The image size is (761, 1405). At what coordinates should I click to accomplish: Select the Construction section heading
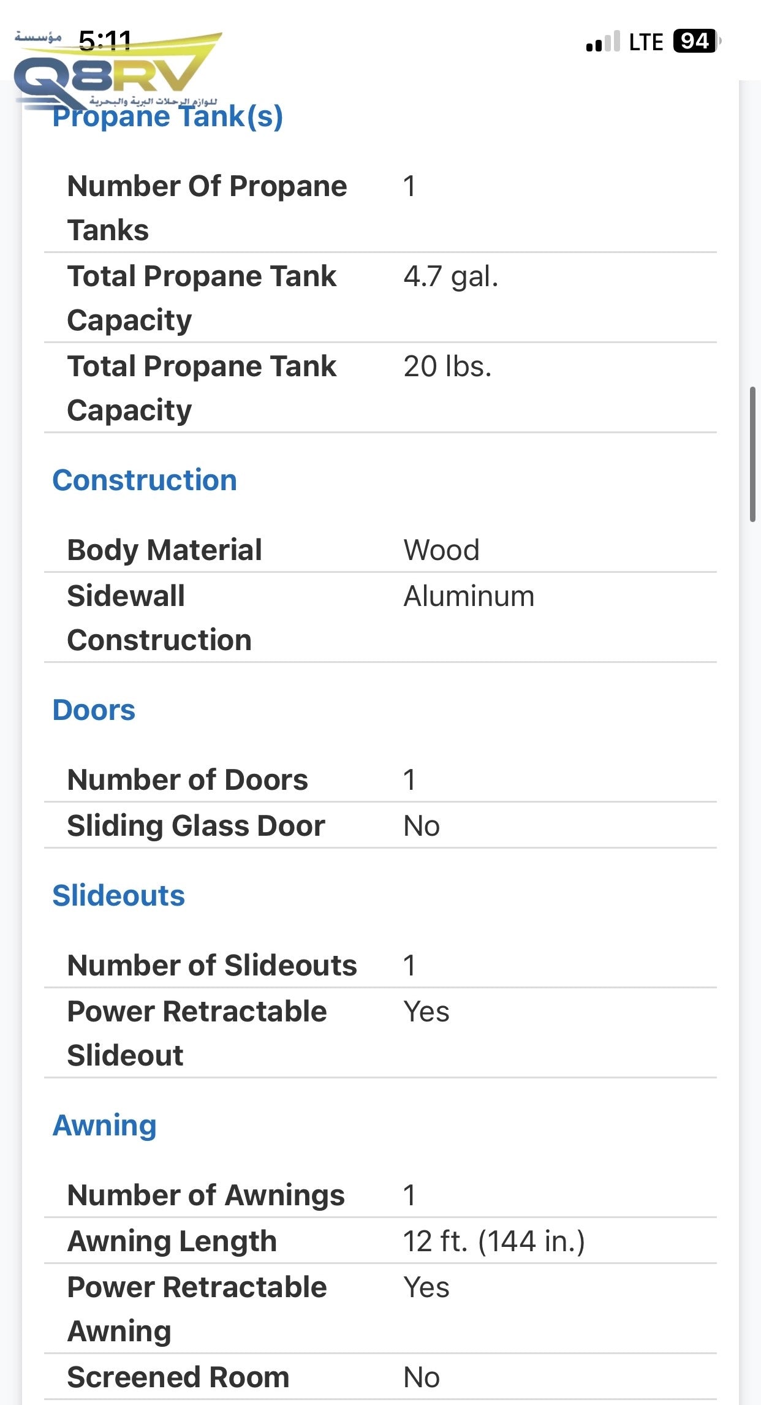click(145, 480)
